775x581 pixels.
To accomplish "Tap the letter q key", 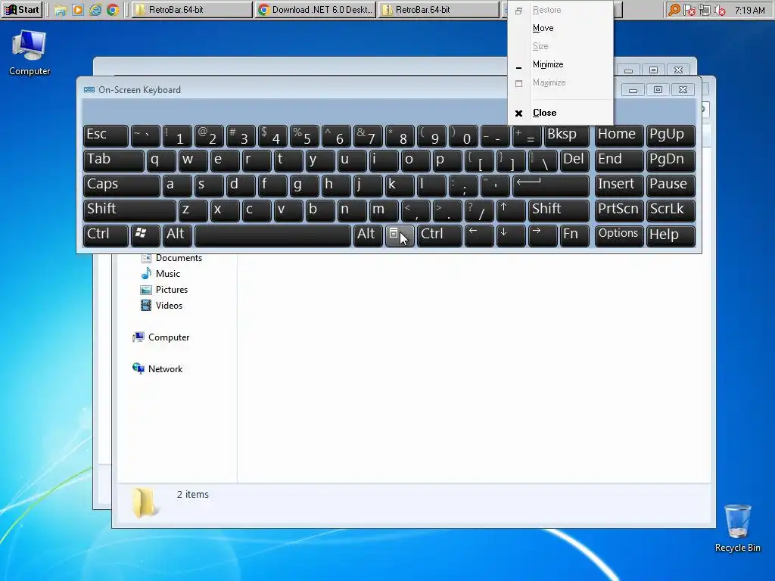I will [161, 160].
